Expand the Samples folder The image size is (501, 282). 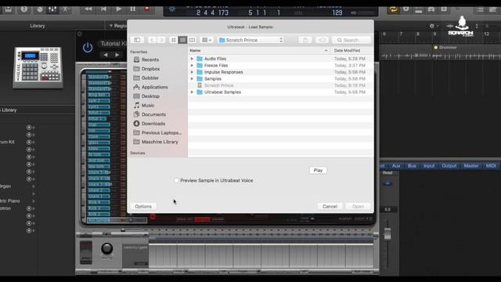192,78
